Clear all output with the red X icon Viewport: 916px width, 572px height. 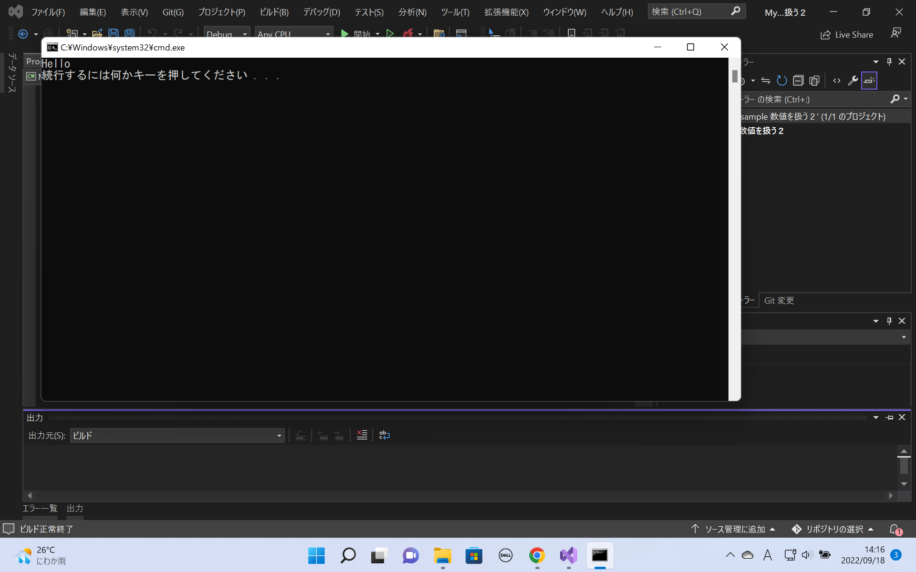362,435
